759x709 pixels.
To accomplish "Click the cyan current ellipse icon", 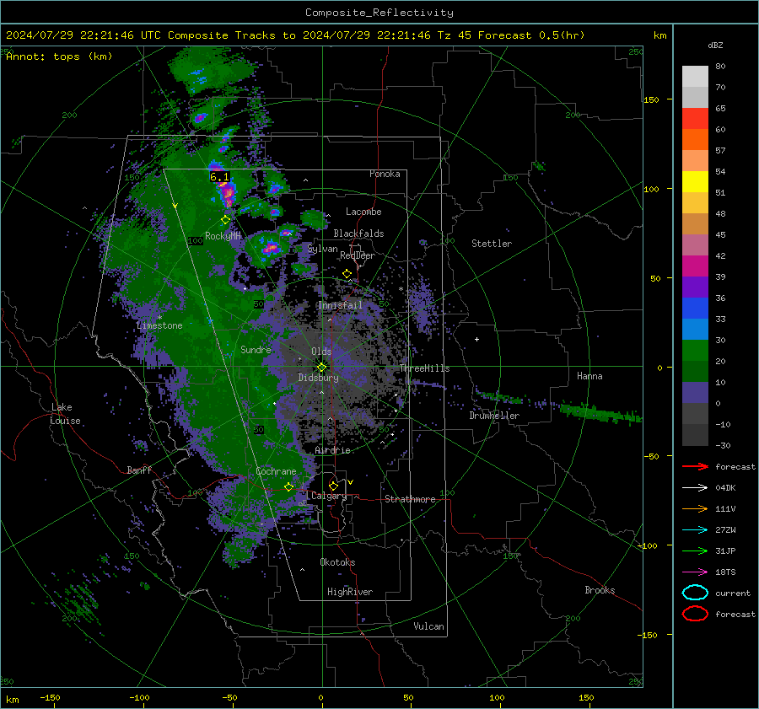I will (695, 593).
